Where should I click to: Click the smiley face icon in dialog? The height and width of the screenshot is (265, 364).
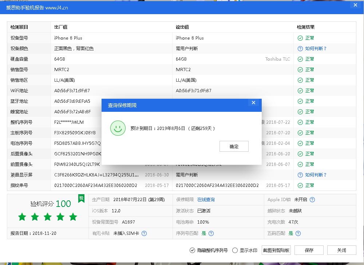pyautogui.click(x=118, y=128)
